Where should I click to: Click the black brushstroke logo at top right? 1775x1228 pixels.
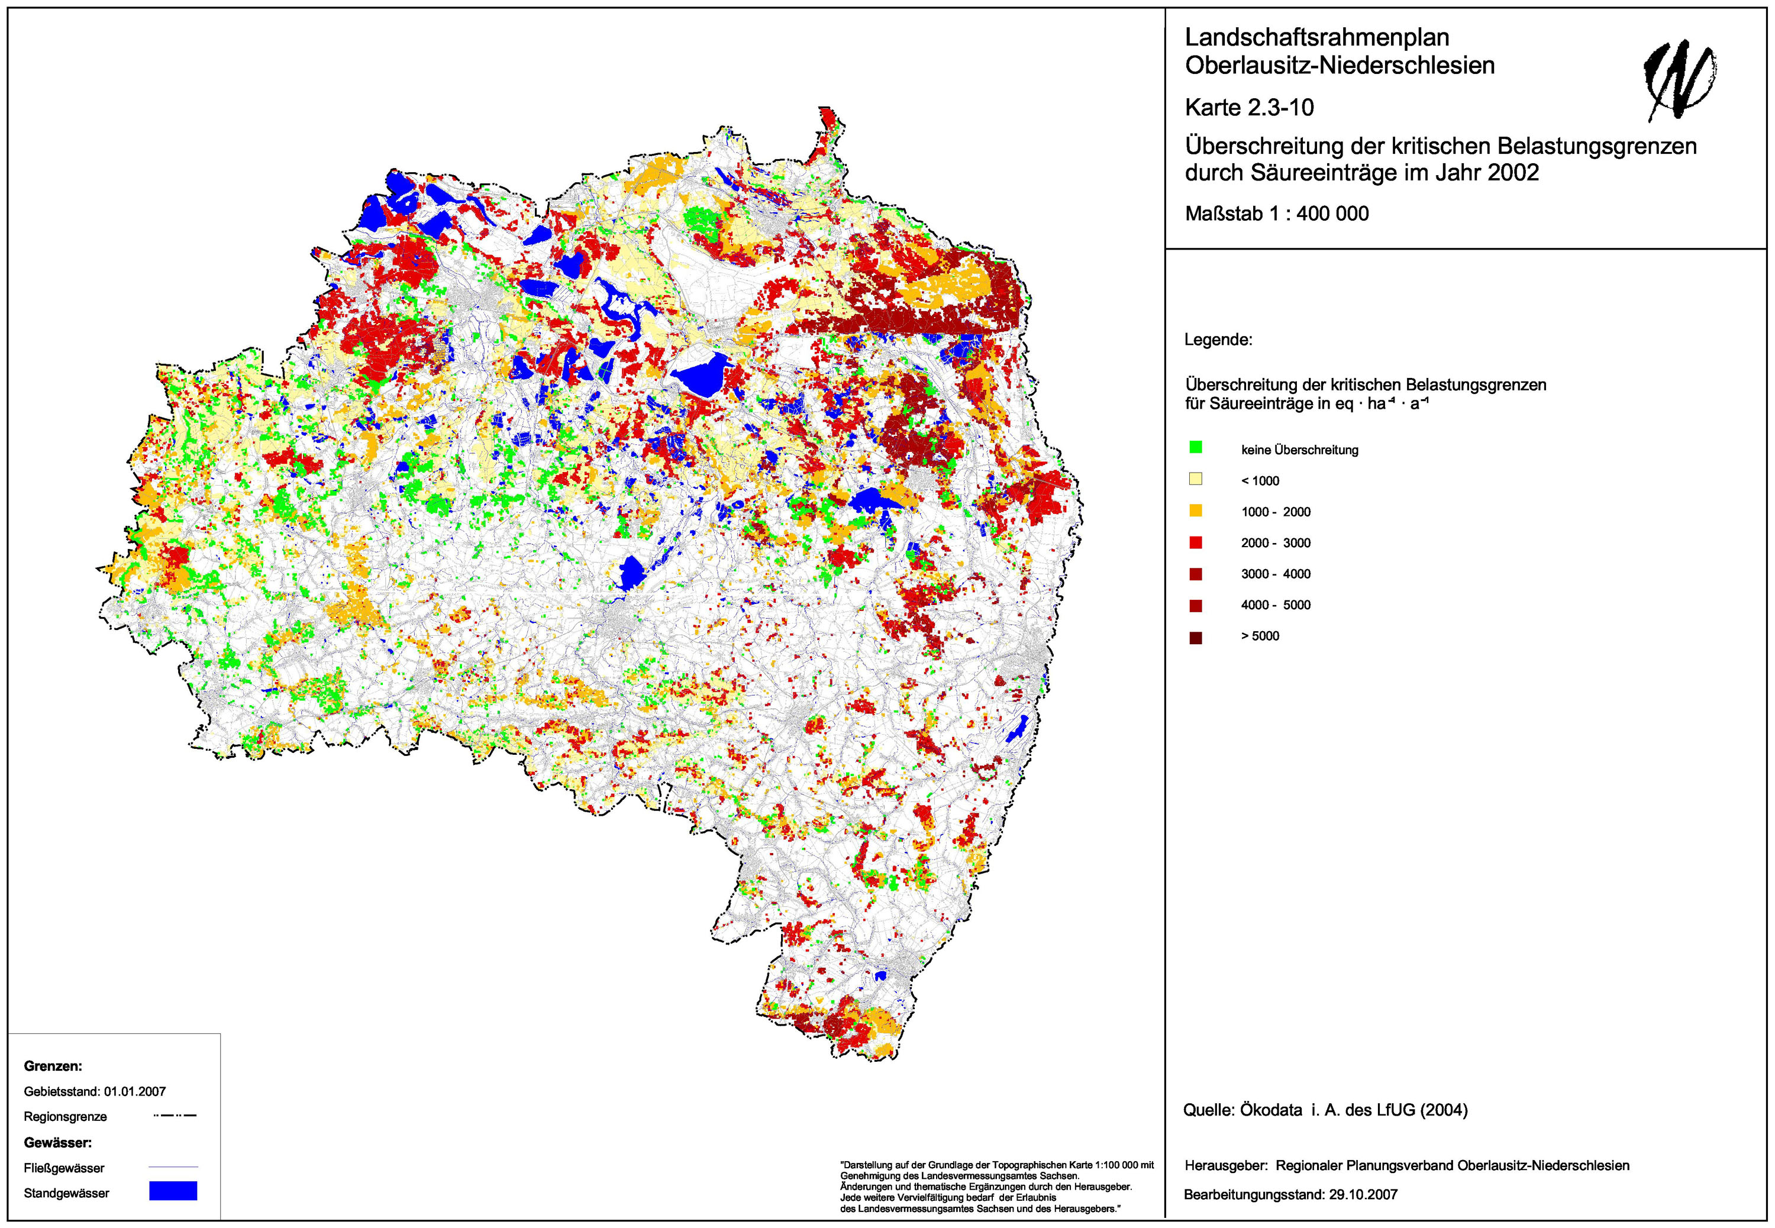point(1680,80)
